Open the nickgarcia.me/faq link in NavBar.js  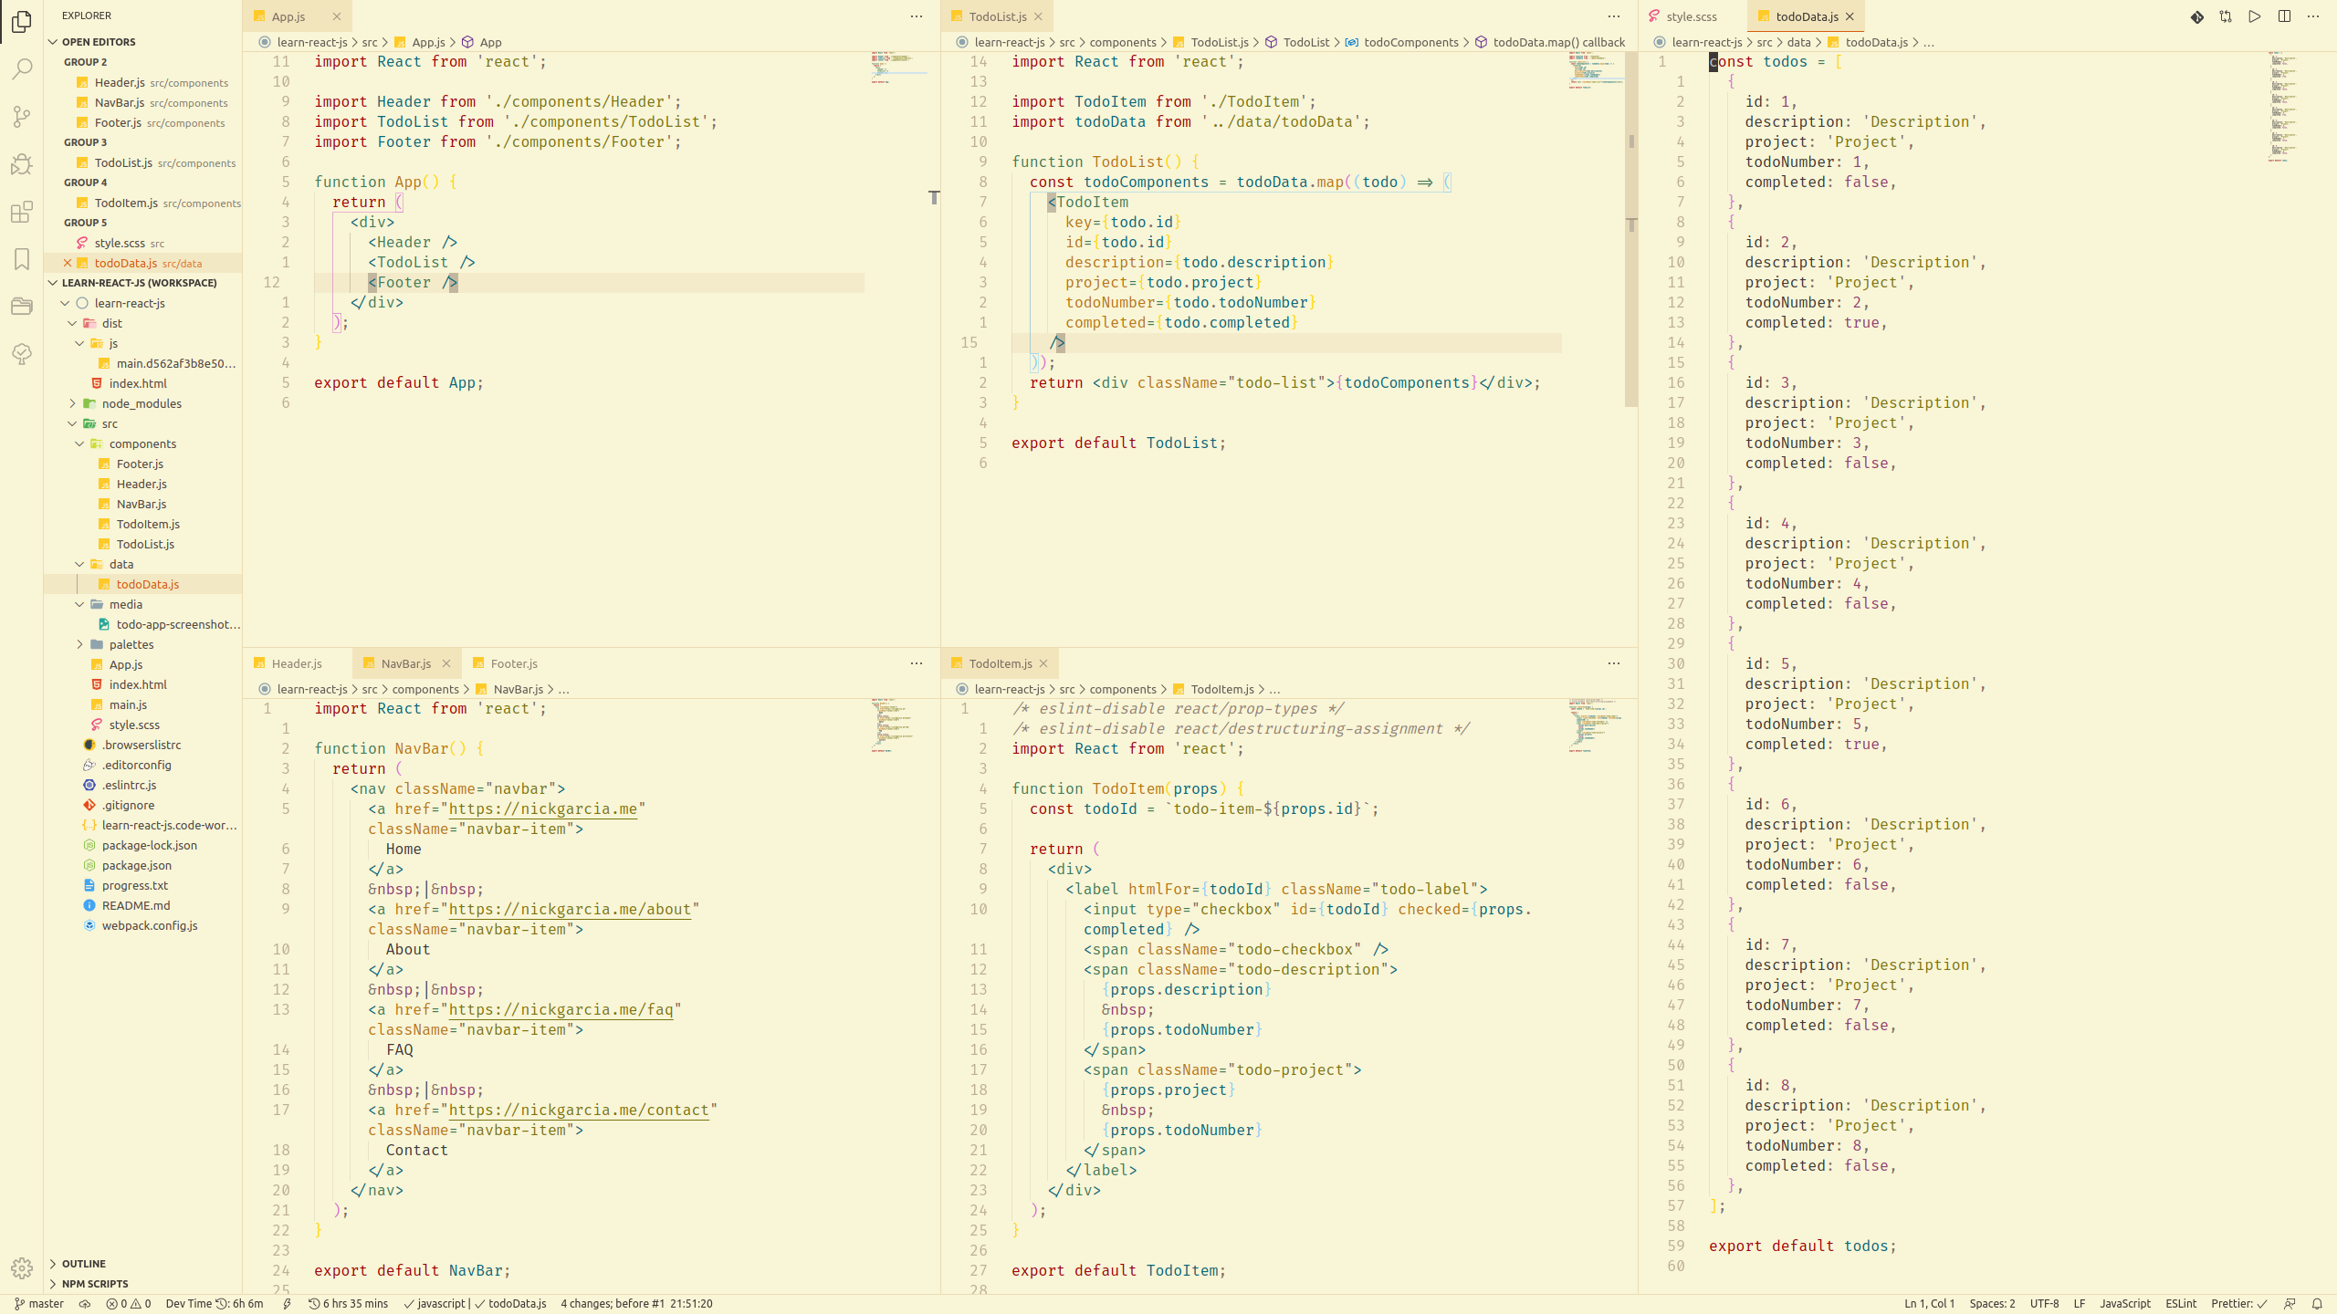pyautogui.click(x=561, y=1010)
